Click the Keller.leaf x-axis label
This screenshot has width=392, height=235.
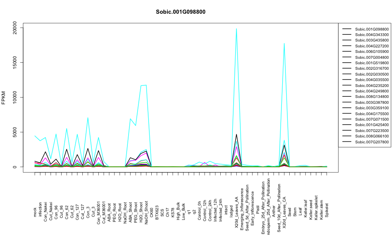[x=305, y=208]
